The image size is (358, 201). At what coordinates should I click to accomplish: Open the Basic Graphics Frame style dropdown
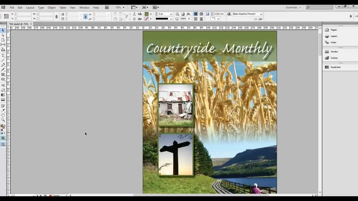[x=261, y=14]
